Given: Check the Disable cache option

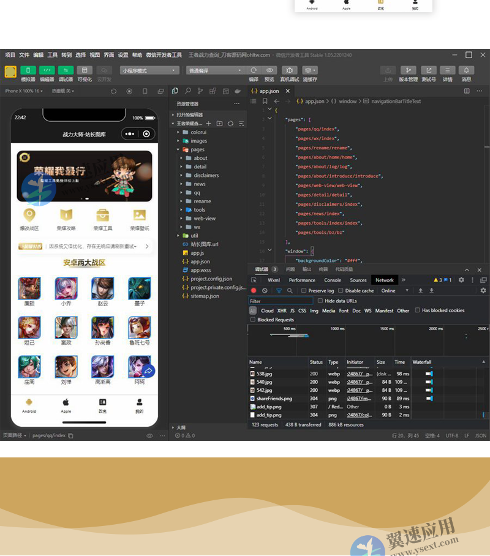Looking at the screenshot, I should [341, 290].
